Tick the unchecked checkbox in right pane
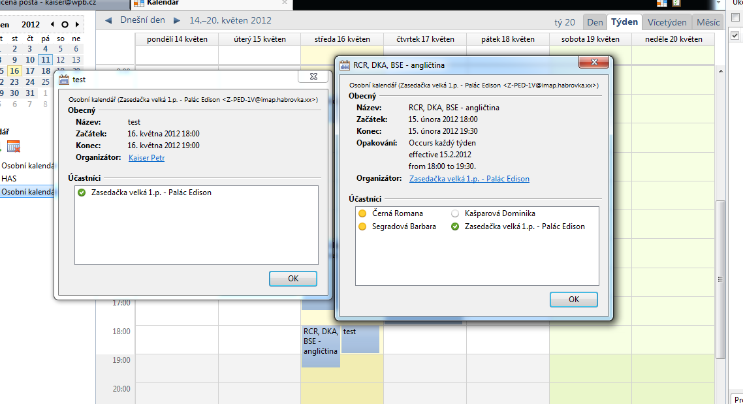This screenshot has height=404, width=743. [736, 18]
